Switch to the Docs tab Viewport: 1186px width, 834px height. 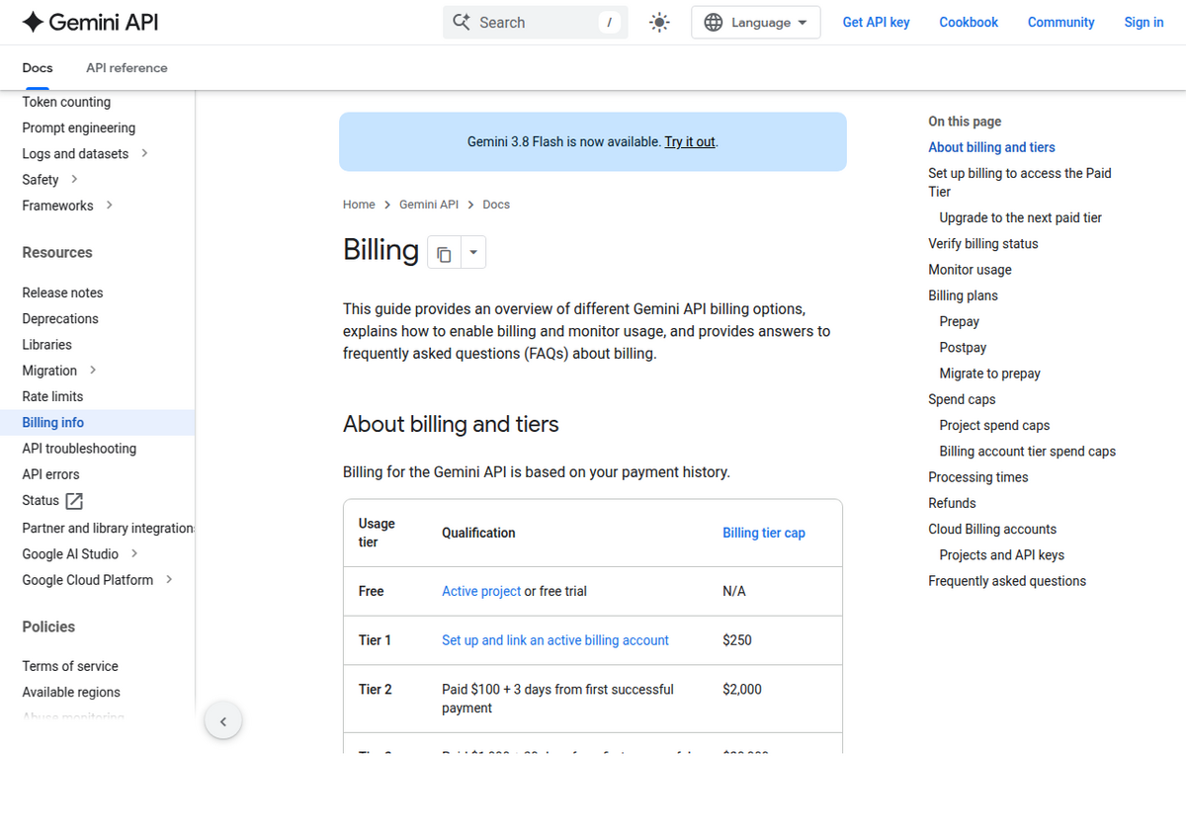coord(38,68)
